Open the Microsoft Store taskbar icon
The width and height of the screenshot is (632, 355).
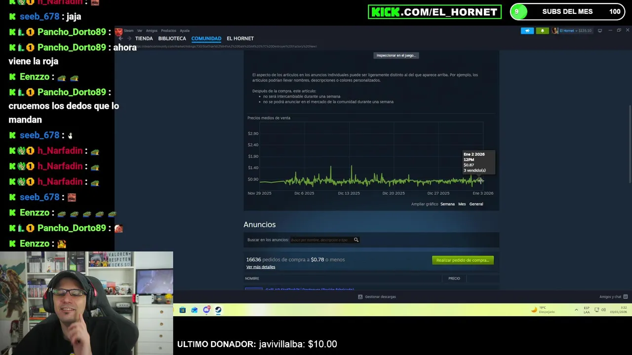tap(182, 310)
